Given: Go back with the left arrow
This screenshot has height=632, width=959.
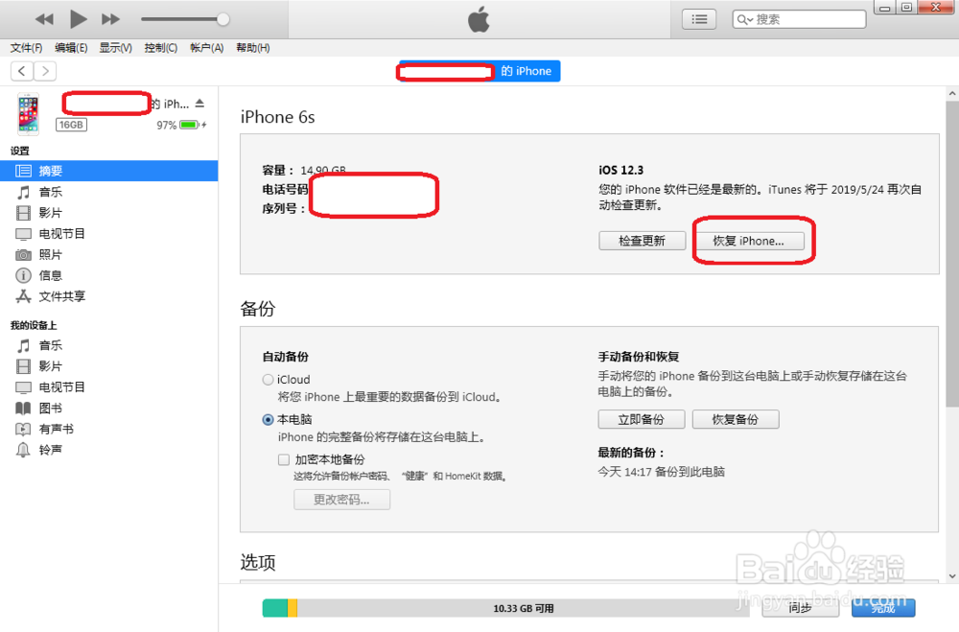Looking at the screenshot, I should 22,71.
